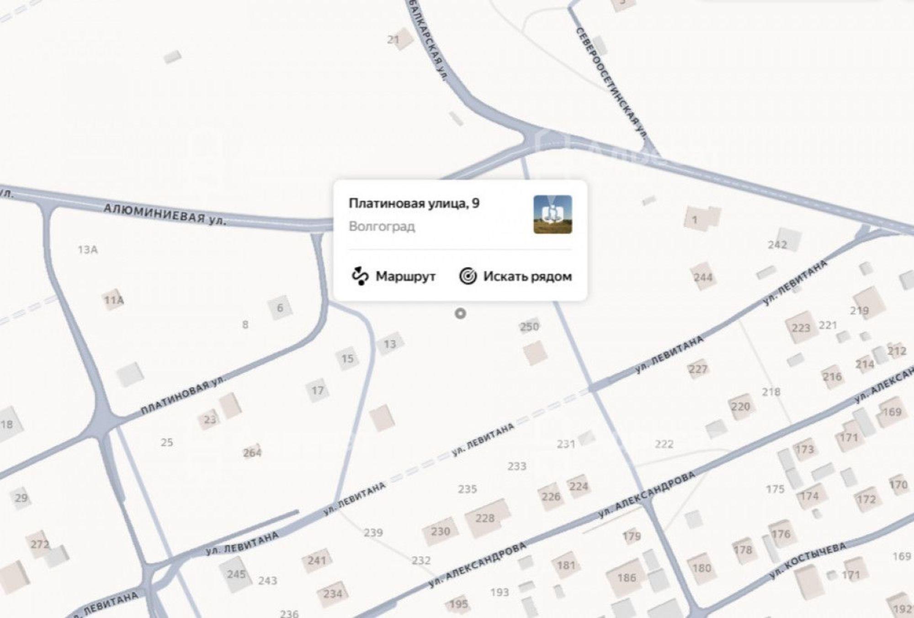Click the route squiggle icon

(x=360, y=276)
